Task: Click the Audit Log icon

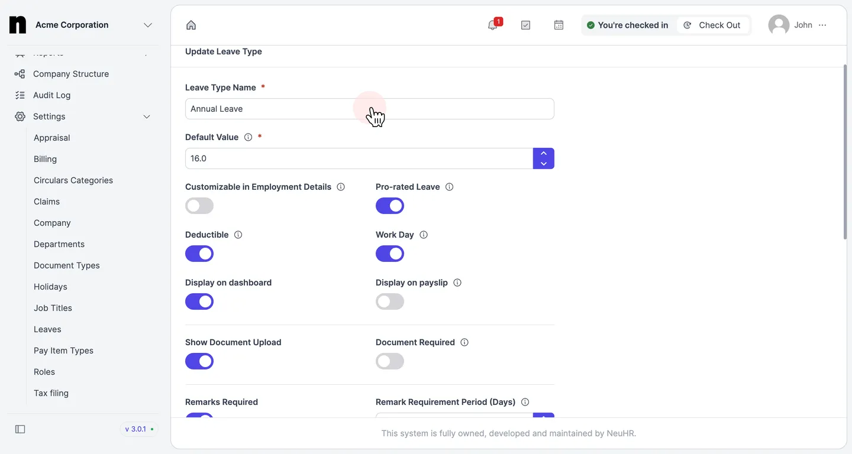Action: click(x=20, y=95)
